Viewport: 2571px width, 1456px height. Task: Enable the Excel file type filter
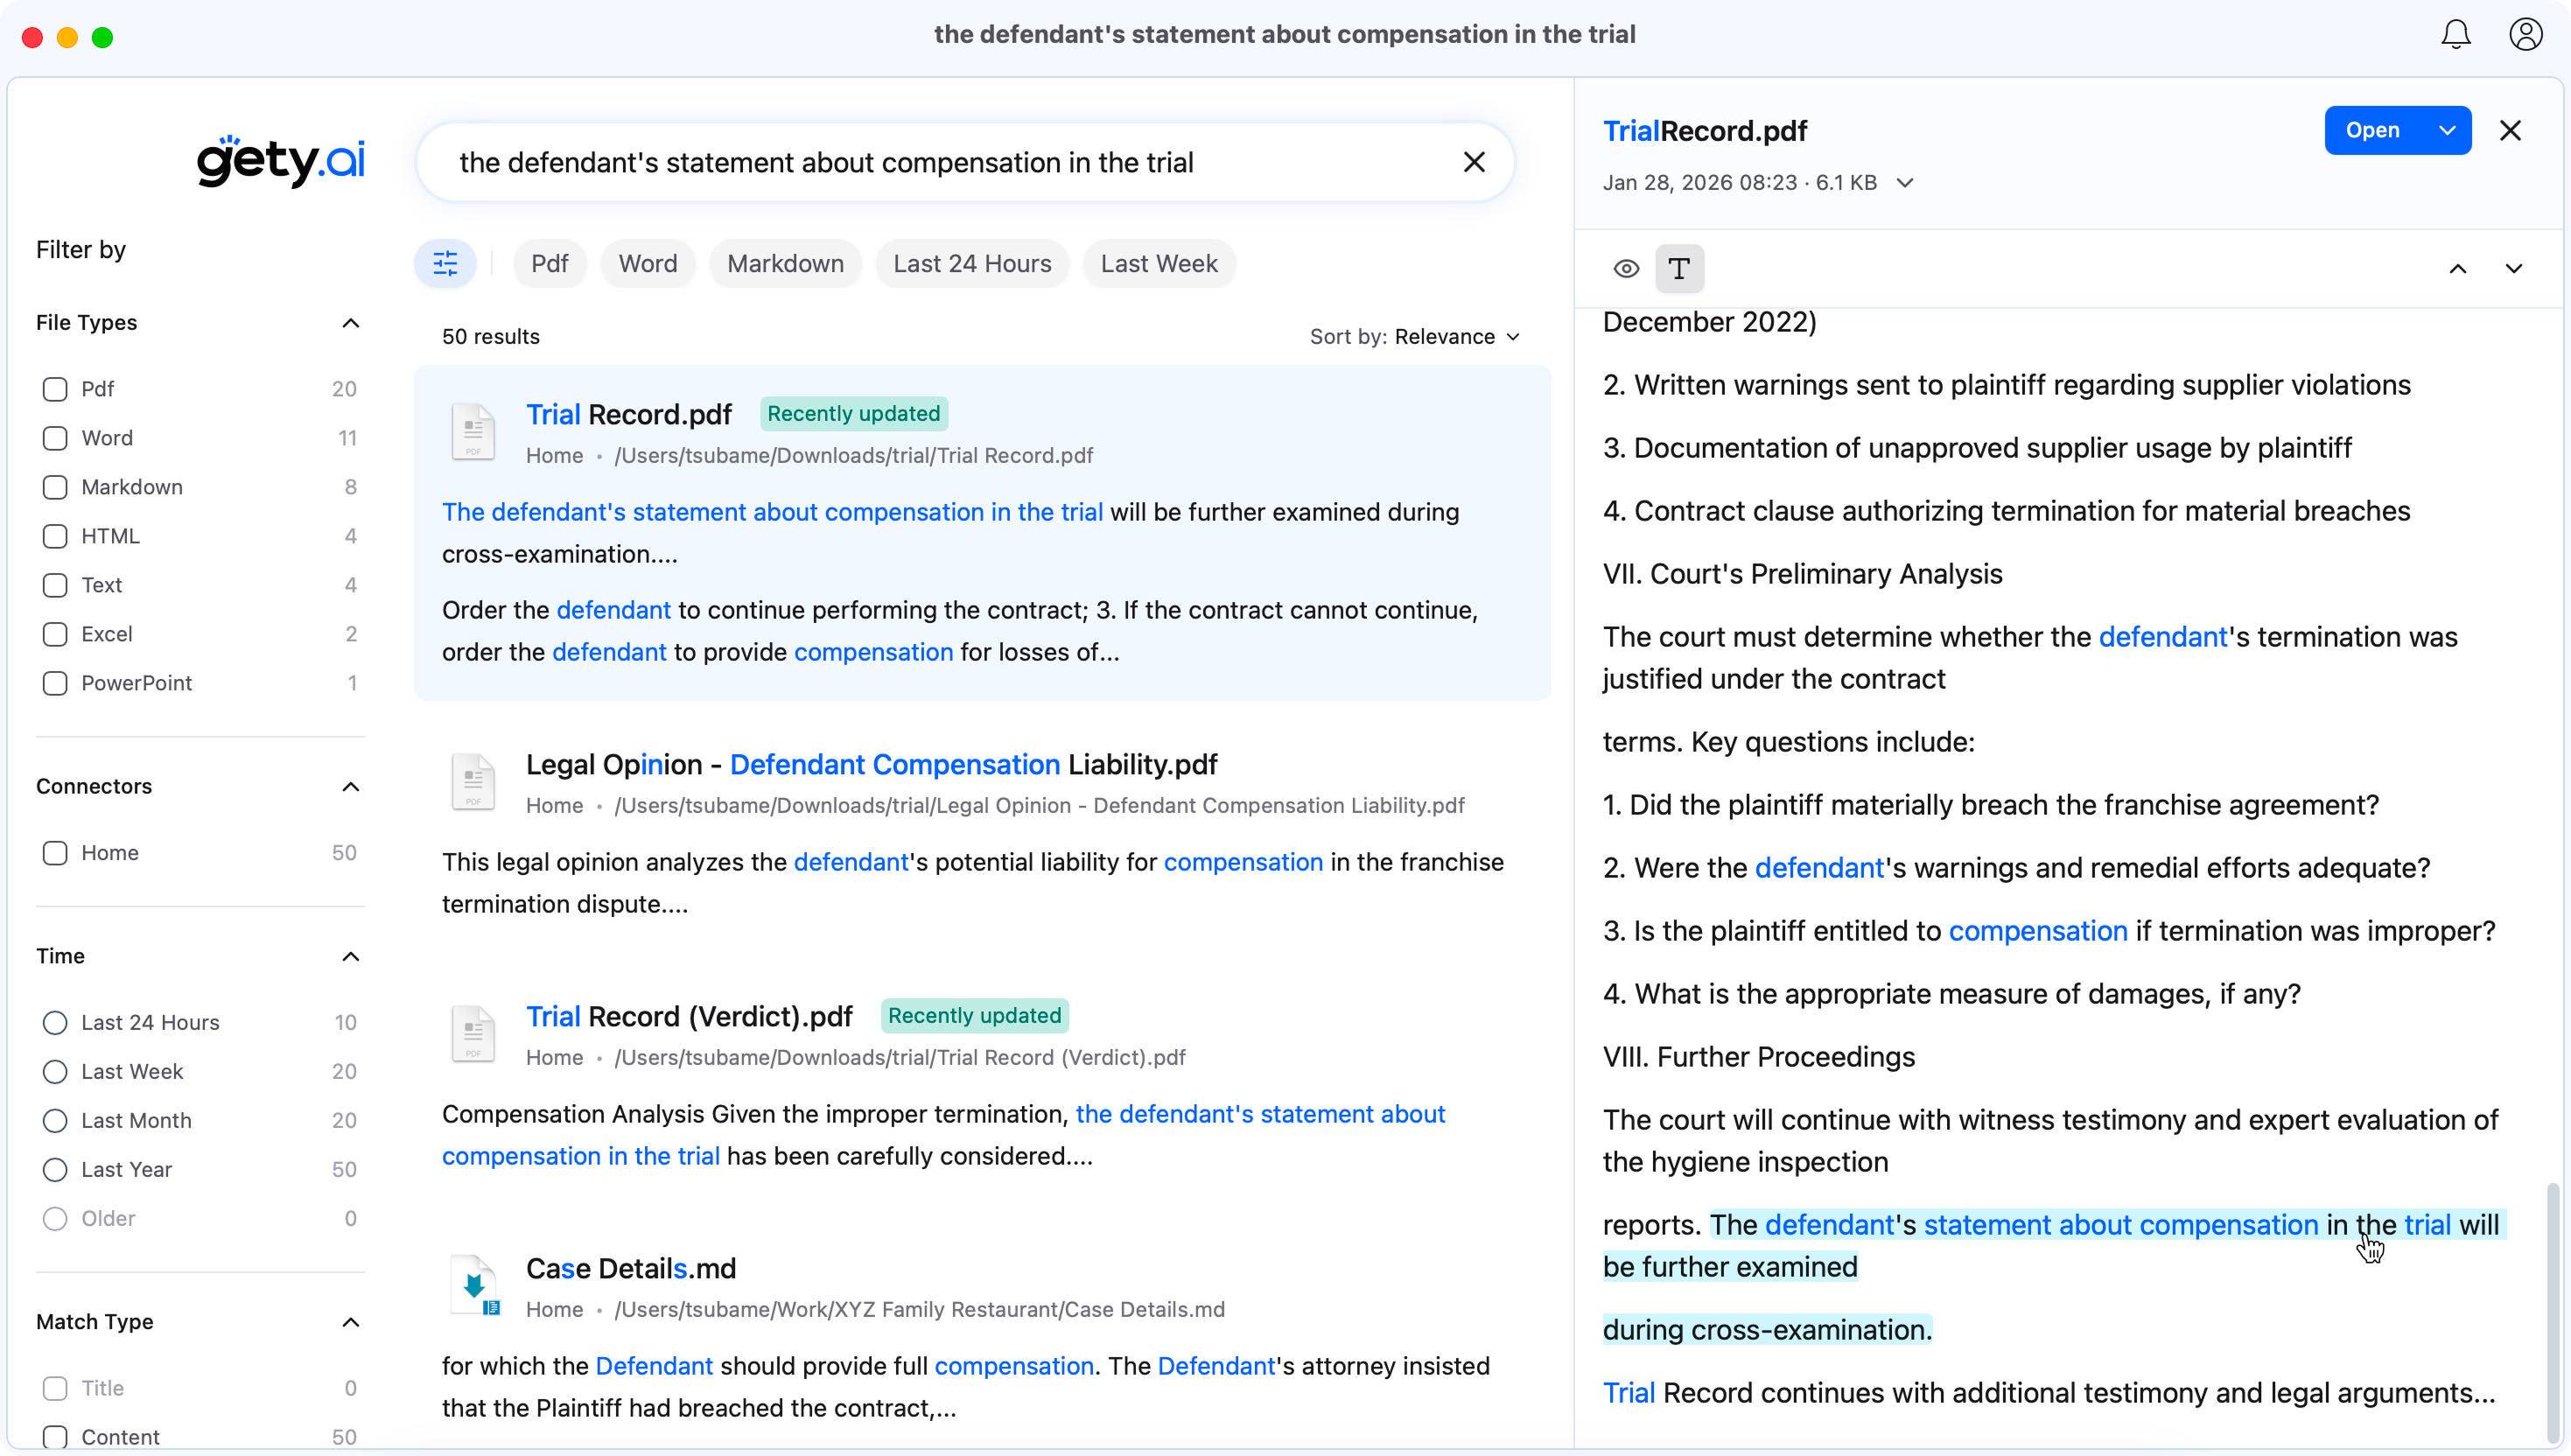[x=55, y=634]
